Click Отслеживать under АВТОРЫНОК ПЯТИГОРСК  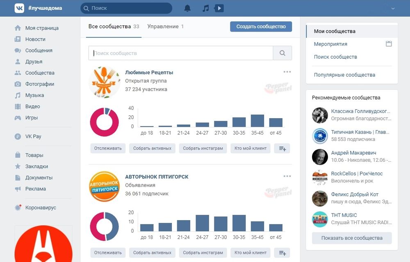pos(108,253)
